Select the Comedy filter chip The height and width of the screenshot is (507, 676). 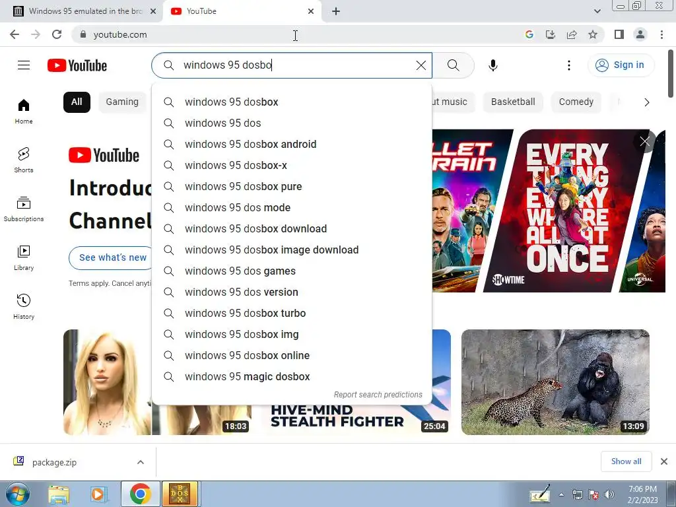(x=576, y=102)
